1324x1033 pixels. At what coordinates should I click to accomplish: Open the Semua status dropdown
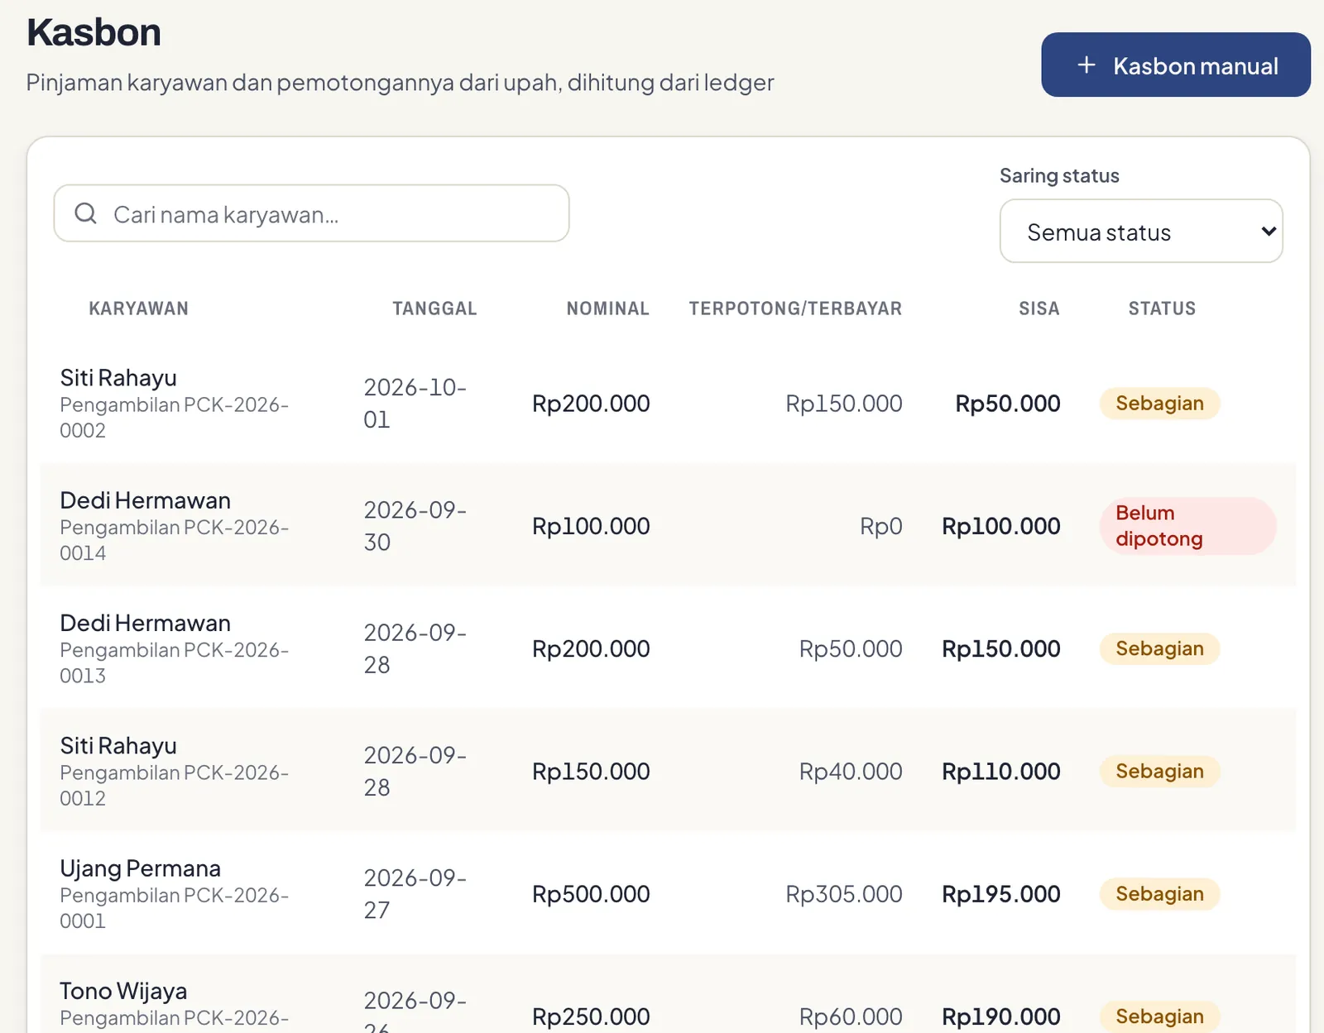1141,231
